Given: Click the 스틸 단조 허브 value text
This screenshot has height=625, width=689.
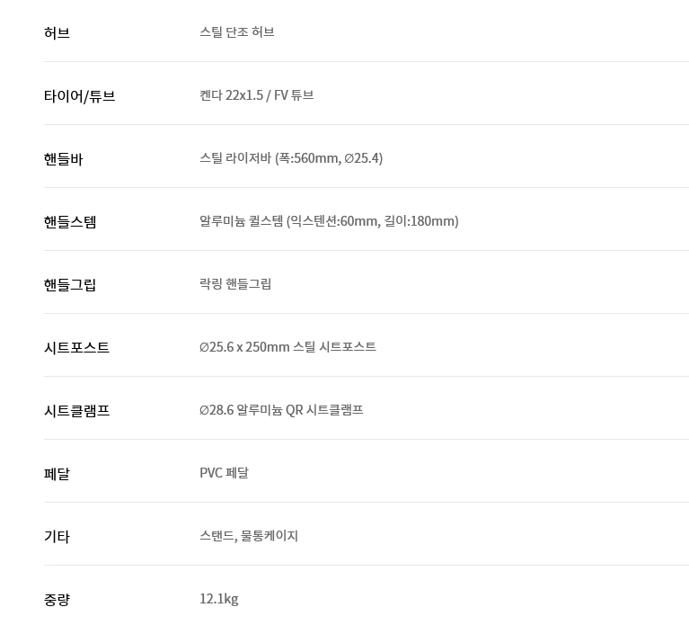Looking at the screenshot, I should tap(237, 32).
